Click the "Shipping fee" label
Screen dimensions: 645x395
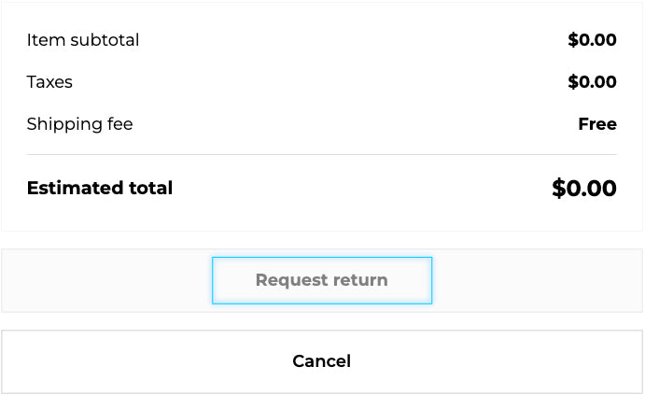tap(79, 124)
